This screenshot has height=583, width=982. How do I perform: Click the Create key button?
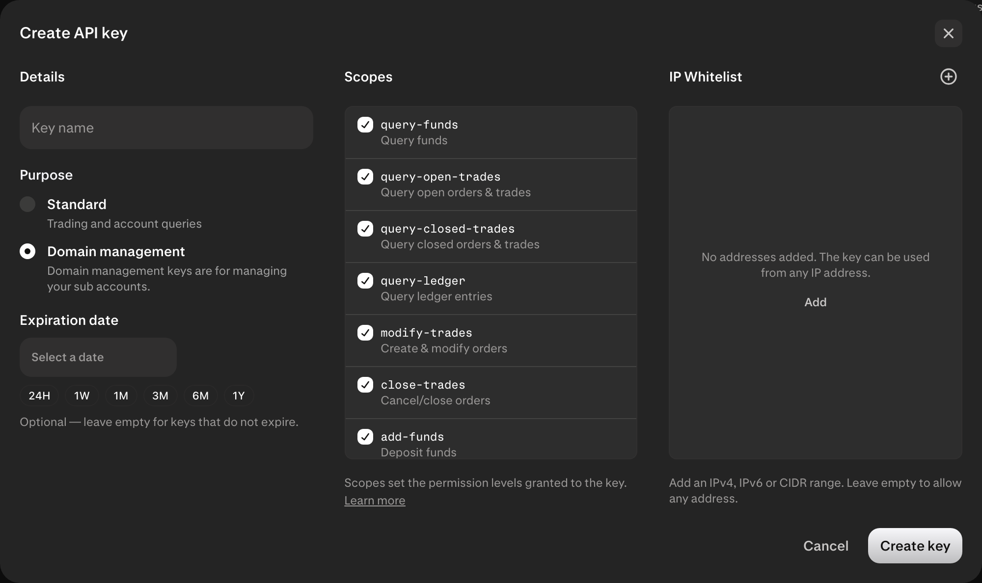pos(915,546)
